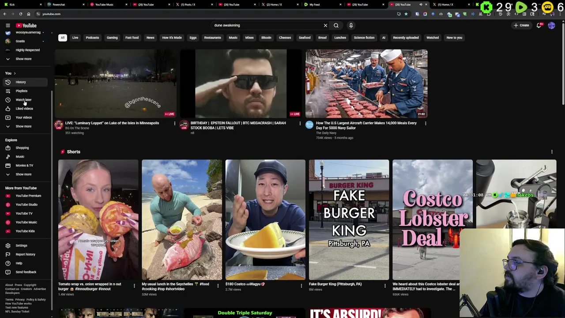Open Send feedback in the sidebar
The height and width of the screenshot is (318, 565).
pyautogui.click(x=26, y=272)
